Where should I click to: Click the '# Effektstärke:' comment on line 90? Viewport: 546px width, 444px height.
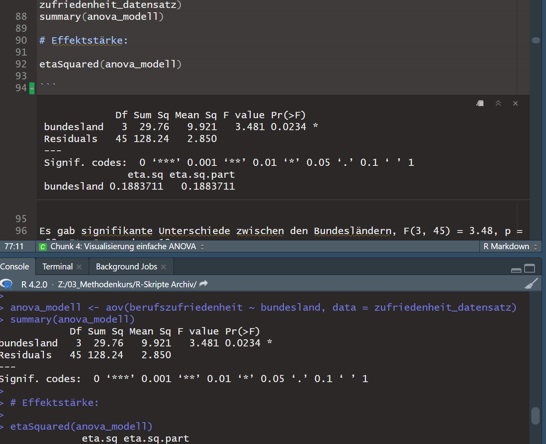click(84, 40)
